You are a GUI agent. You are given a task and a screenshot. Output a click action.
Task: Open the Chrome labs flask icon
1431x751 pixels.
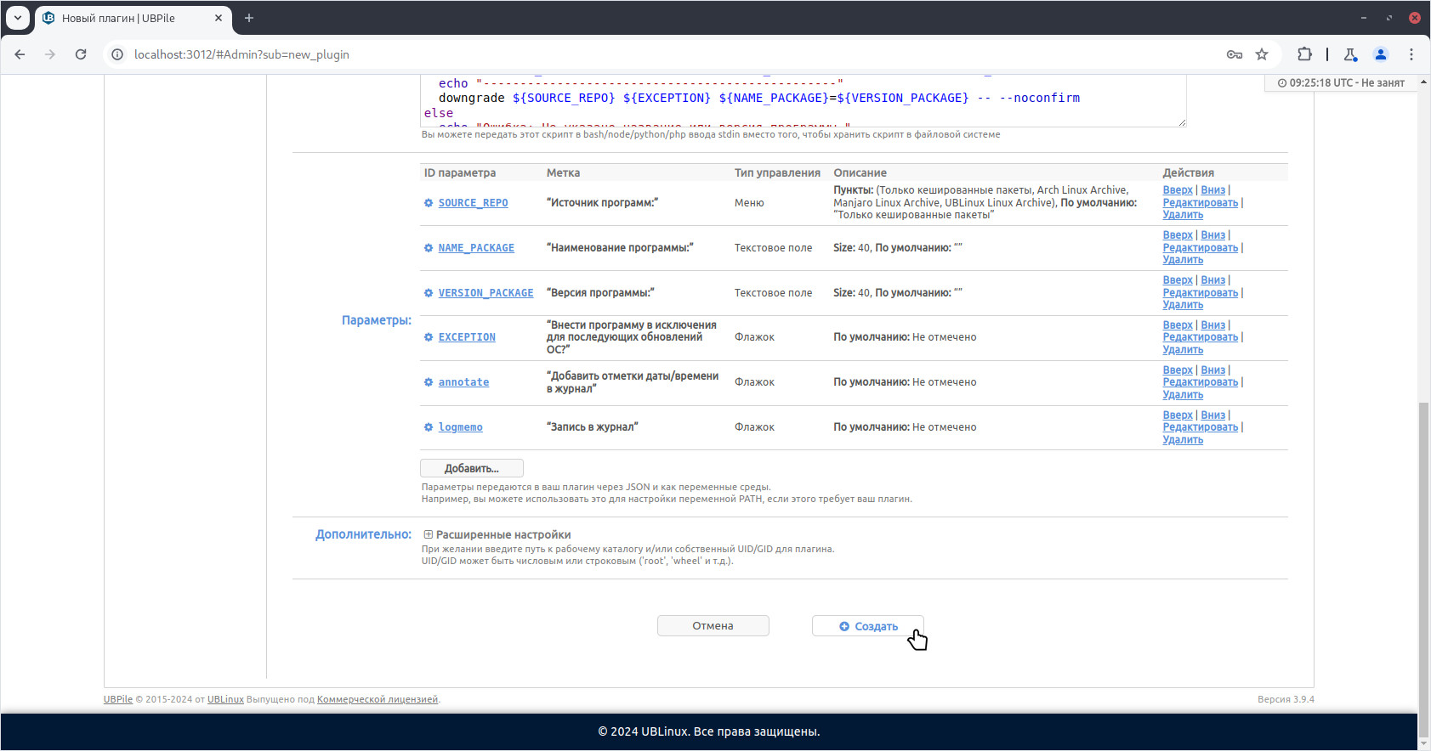1350,54
